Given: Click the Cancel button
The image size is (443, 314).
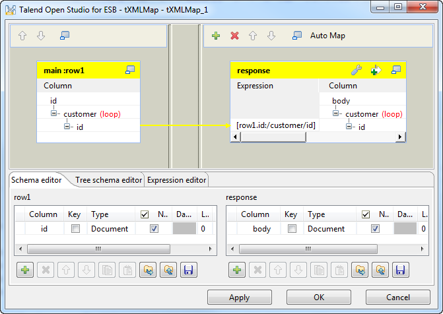Looking at the screenshot, I should (x=398, y=298).
